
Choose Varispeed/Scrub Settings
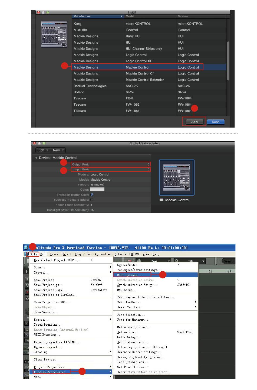point(156,270)
